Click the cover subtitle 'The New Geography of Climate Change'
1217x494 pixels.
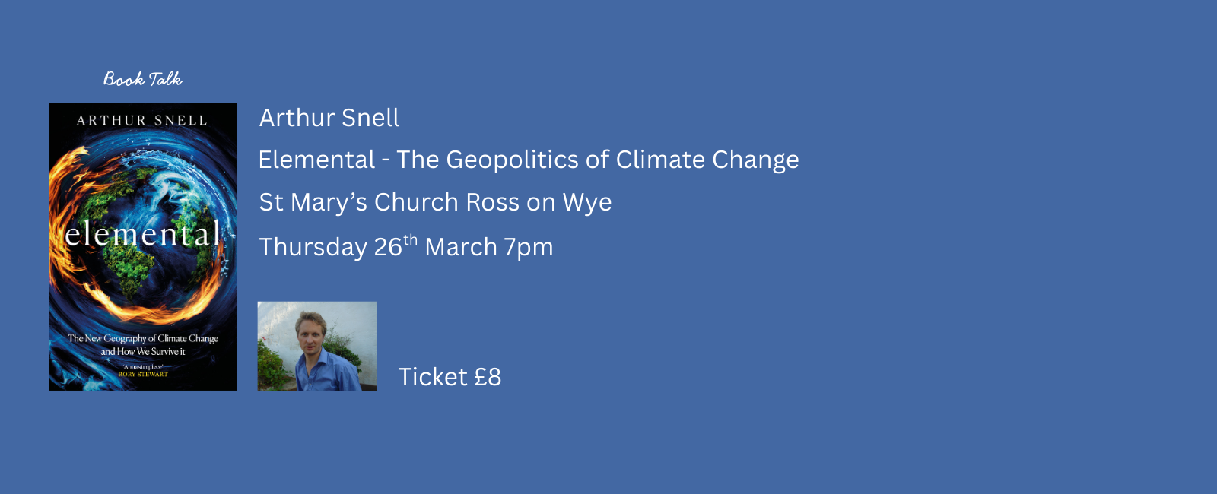143,338
